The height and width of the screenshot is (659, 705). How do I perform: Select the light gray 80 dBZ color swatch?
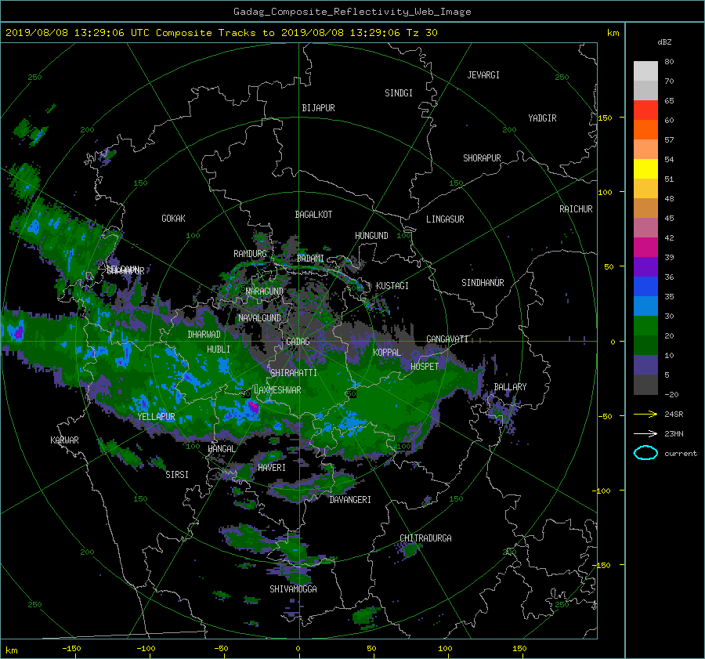click(x=645, y=71)
